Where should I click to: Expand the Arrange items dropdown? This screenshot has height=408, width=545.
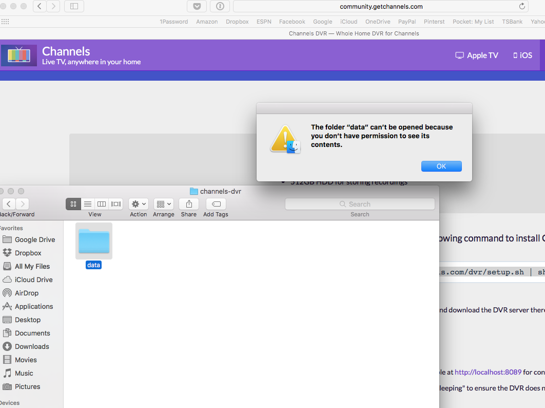pyautogui.click(x=164, y=204)
